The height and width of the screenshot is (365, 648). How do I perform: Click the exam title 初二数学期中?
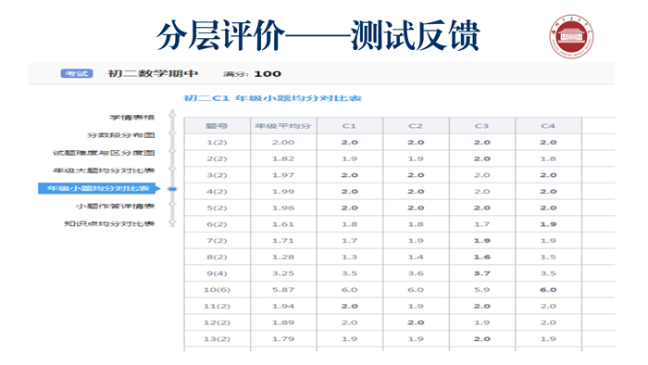click(x=154, y=73)
